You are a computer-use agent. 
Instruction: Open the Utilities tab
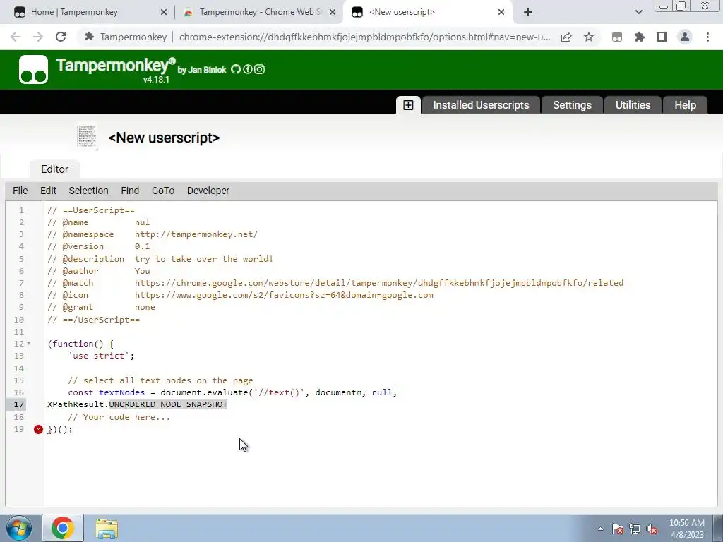tap(633, 105)
